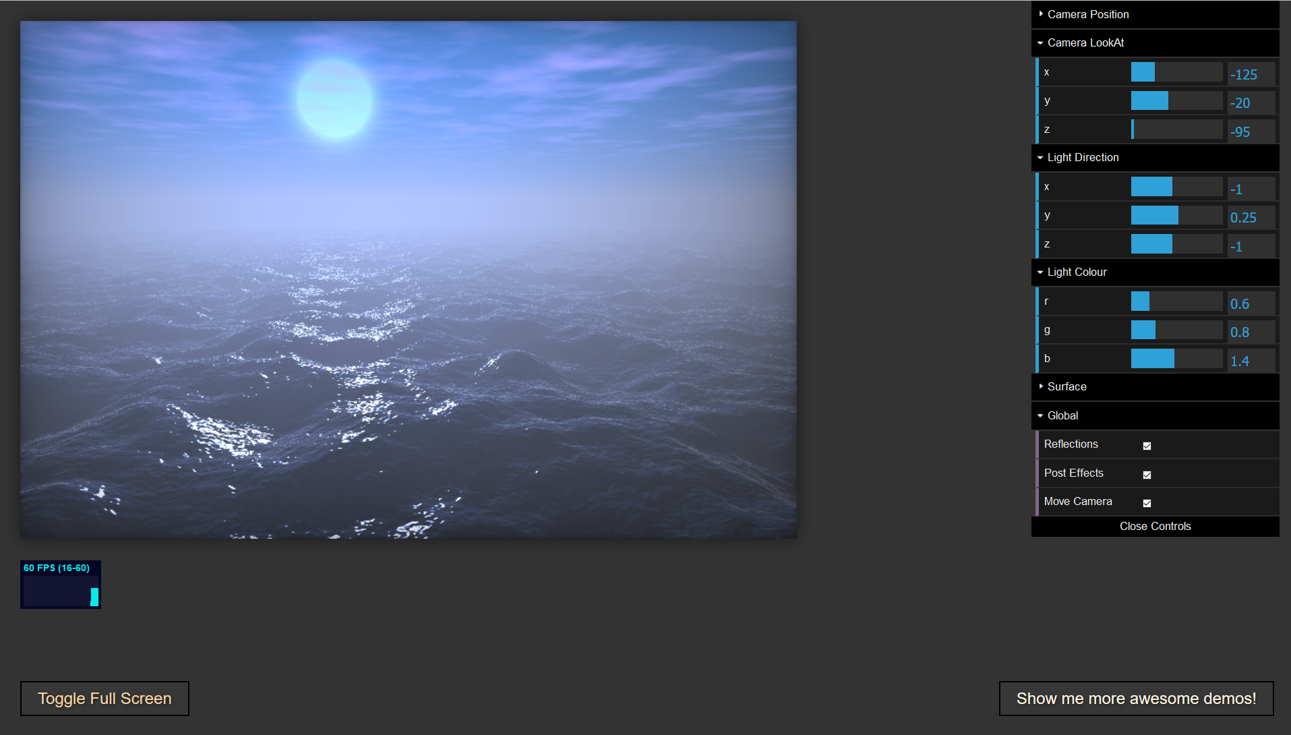Click the Light Direction z slider
This screenshot has height=735, width=1291.
[x=1176, y=244]
